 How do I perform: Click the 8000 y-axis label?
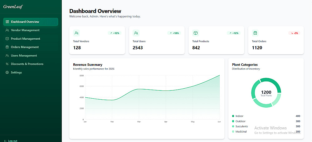point(81,76)
